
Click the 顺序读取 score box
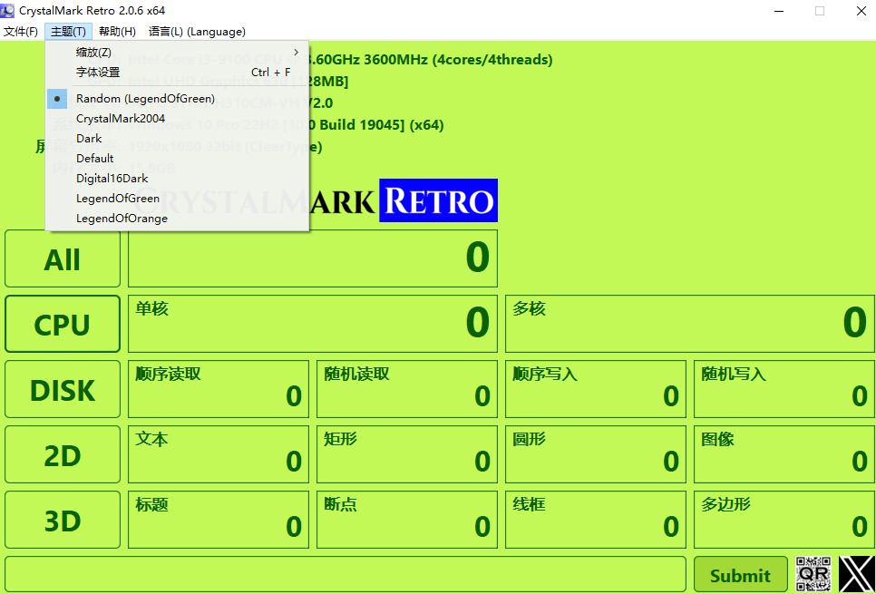tap(219, 389)
